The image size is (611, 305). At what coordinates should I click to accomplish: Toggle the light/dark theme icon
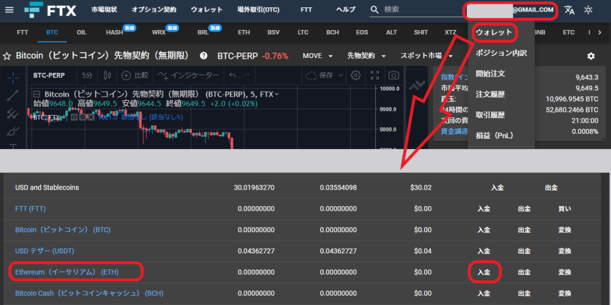pyautogui.click(x=588, y=10)
